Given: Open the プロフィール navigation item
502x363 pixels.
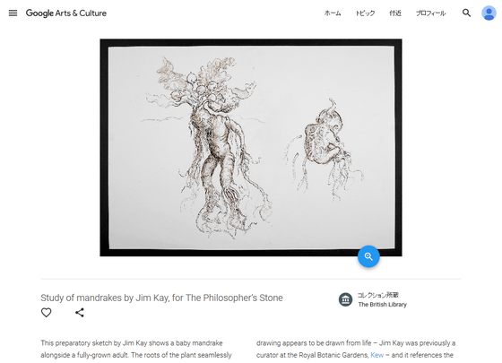Looking at the screenshot, I should pyautogui.click(x=430, y=13).
